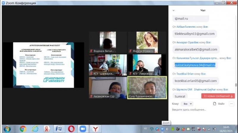Select the КГУ Лавровска video tile
Screen dimensions: 238x133
(147, 65)
